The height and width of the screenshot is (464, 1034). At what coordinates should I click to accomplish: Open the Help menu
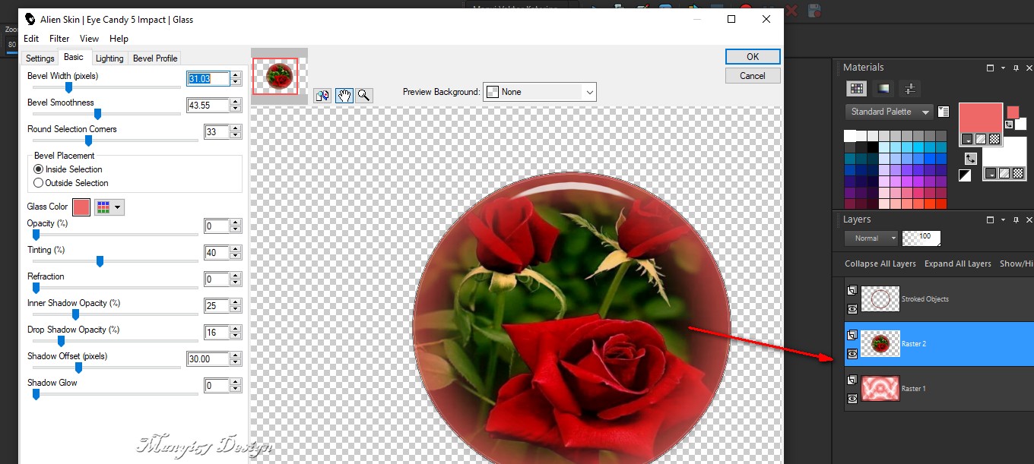(119, 39)
